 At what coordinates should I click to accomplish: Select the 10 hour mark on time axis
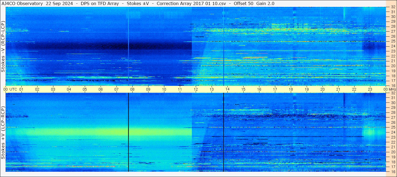[x=164, y=89]
